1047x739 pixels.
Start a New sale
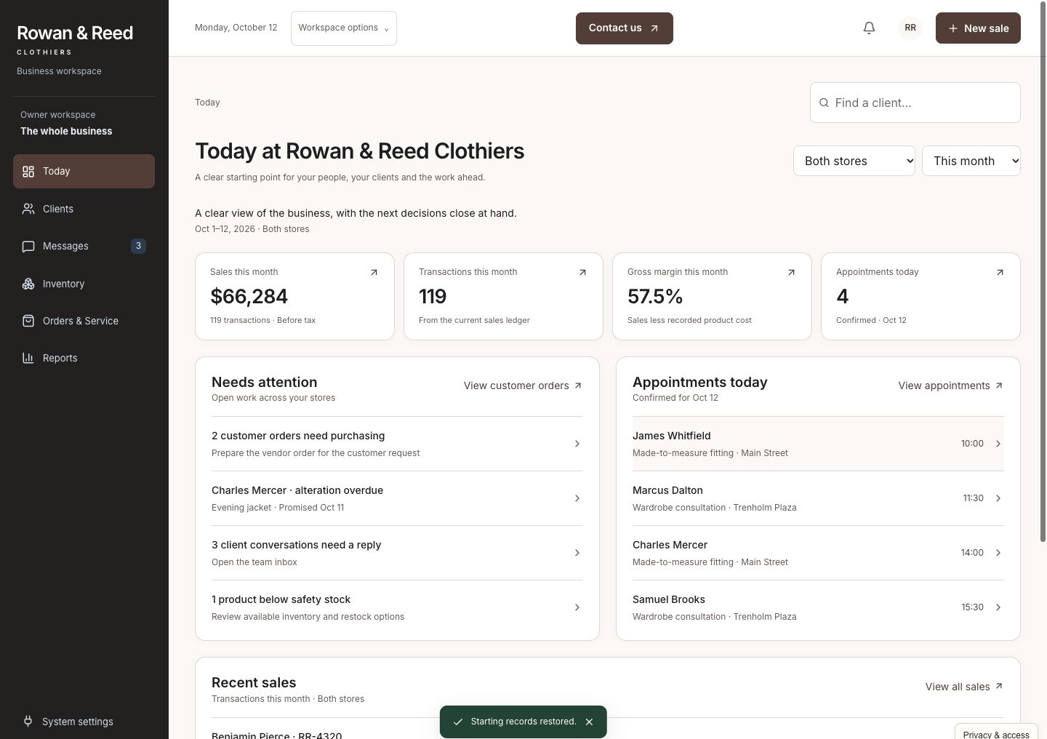(x=978, y=28)
